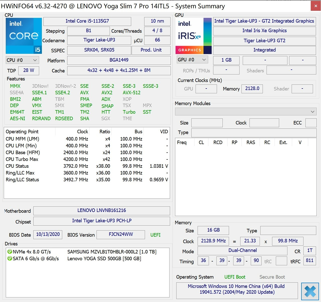Select the CPU Base (HFM) row
The width and height of the screenshot is (321, 302).
87,153
